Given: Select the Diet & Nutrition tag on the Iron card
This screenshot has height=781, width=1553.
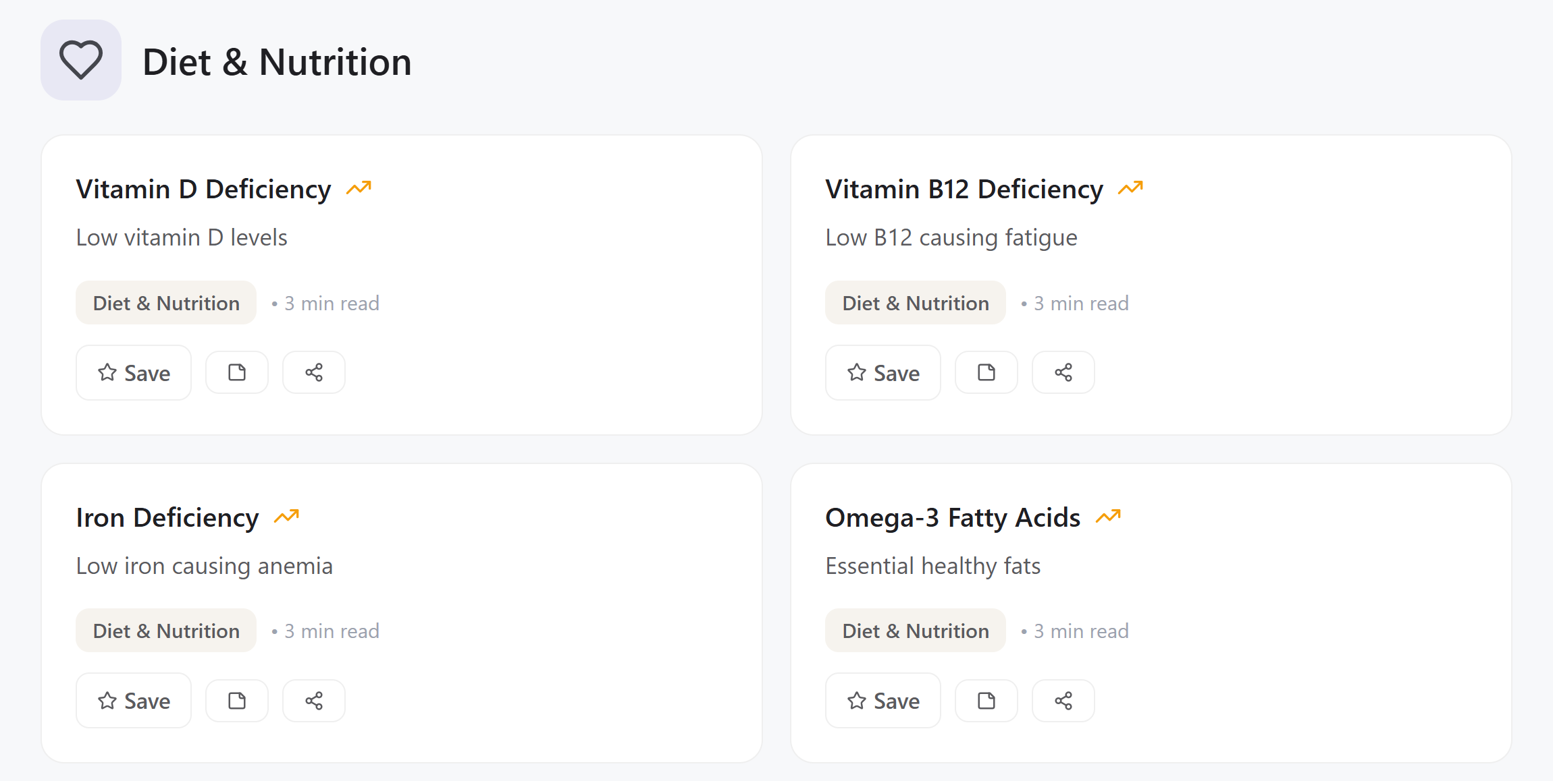Looking at the screenshot, I should [165, 630].
